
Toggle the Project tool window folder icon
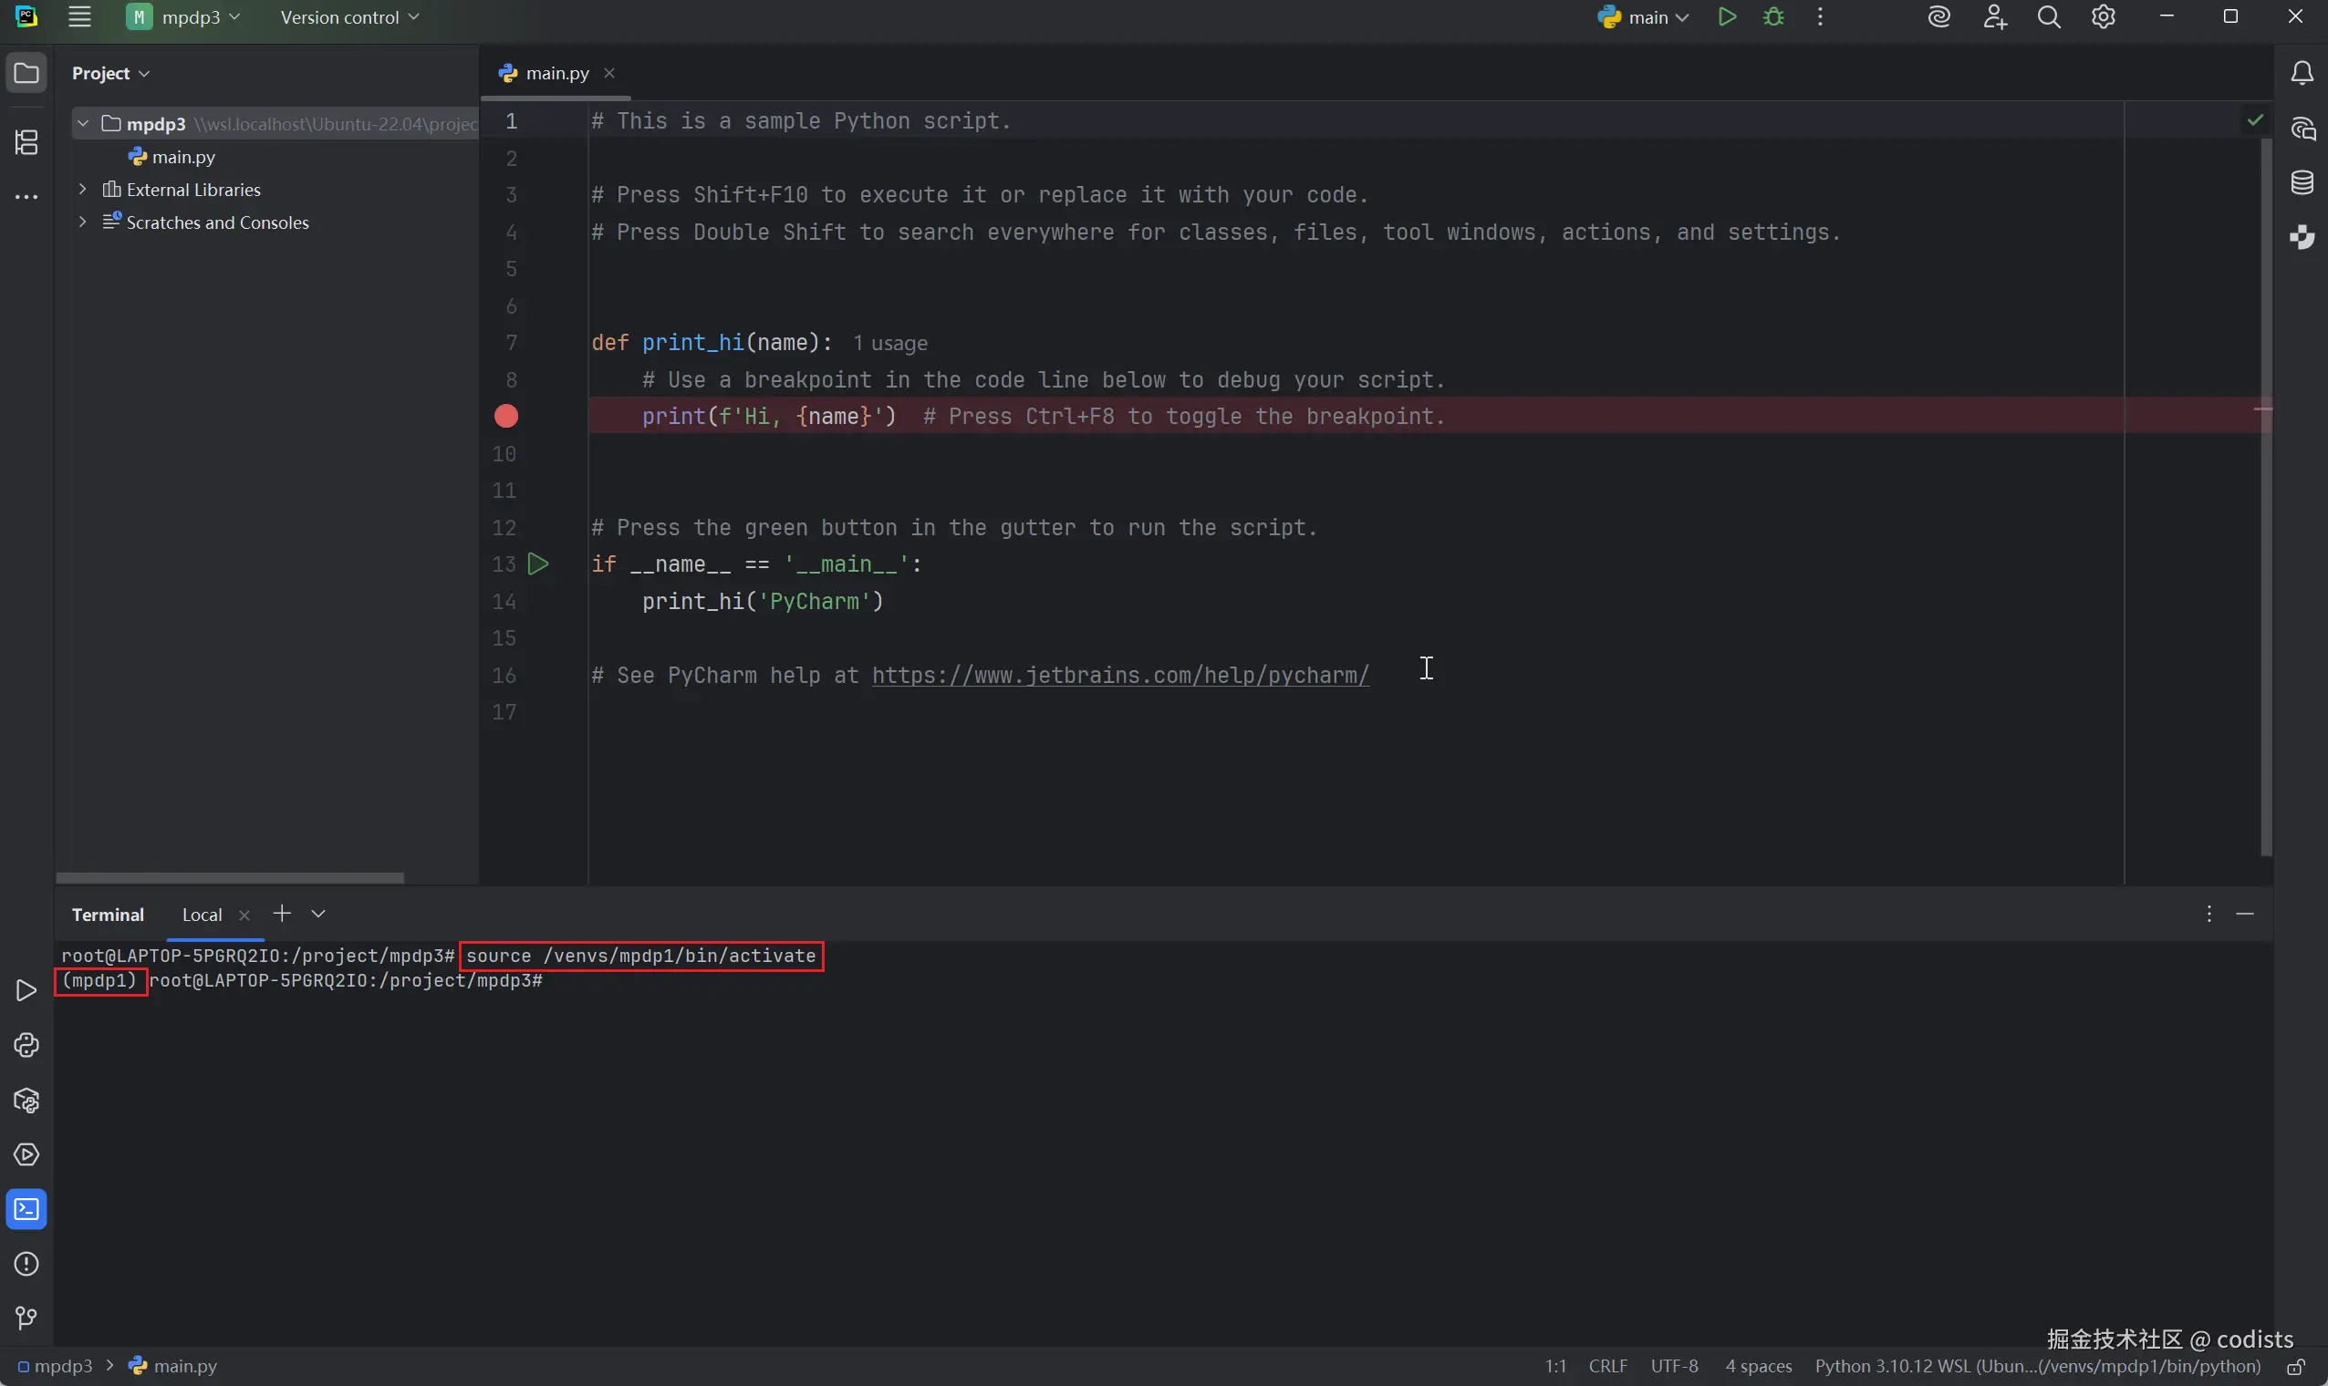click(26, 73)
